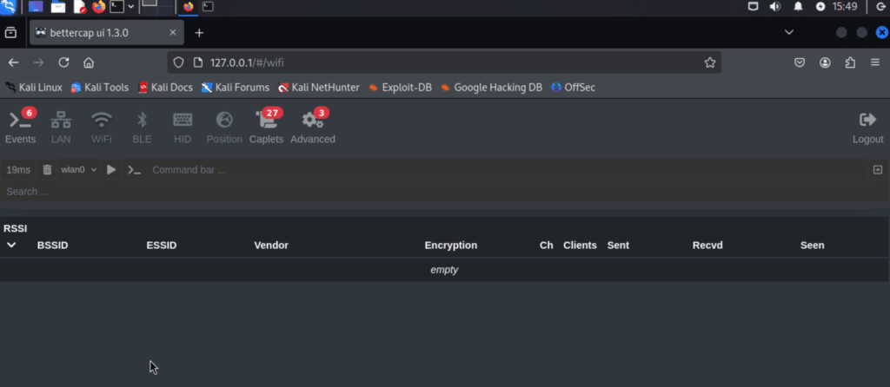Open a new browser tab
This screenshot has height=387, width=890.
tap(199, 33)
